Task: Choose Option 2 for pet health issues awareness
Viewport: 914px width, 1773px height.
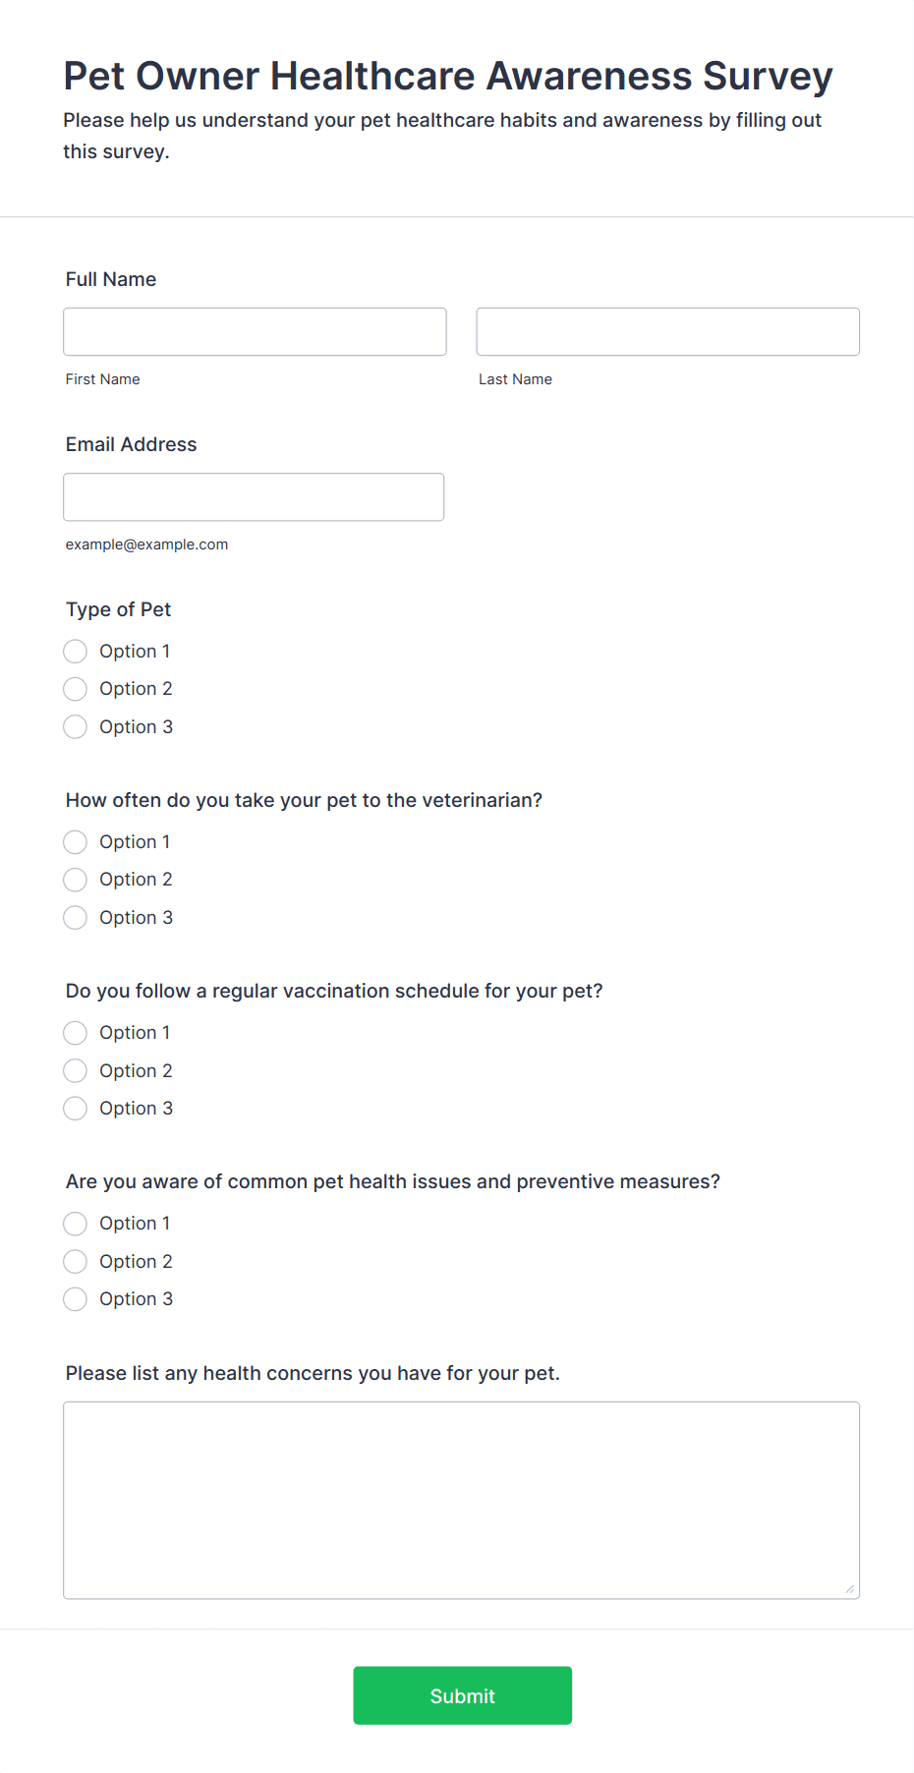Action: (76, 1262)
